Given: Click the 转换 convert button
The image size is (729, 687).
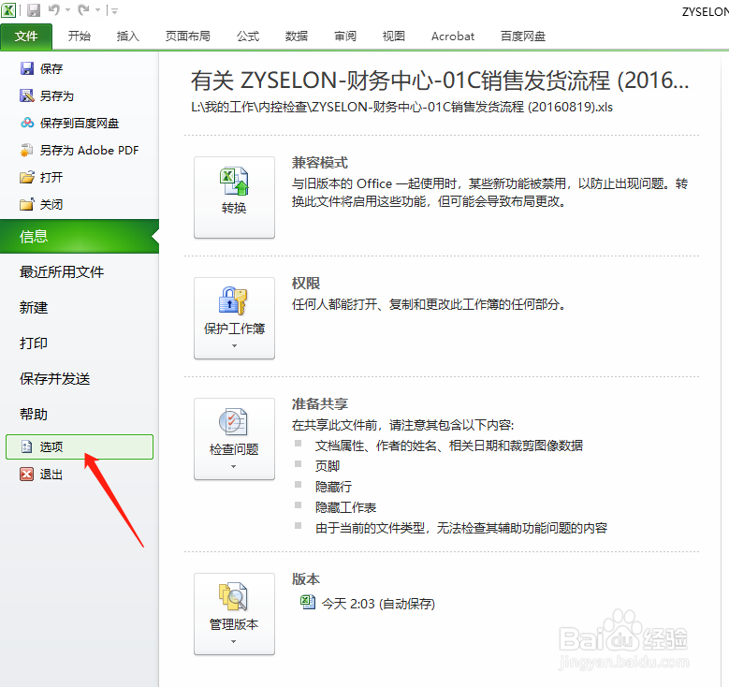Looking at the screenshot, I should 234,197.
